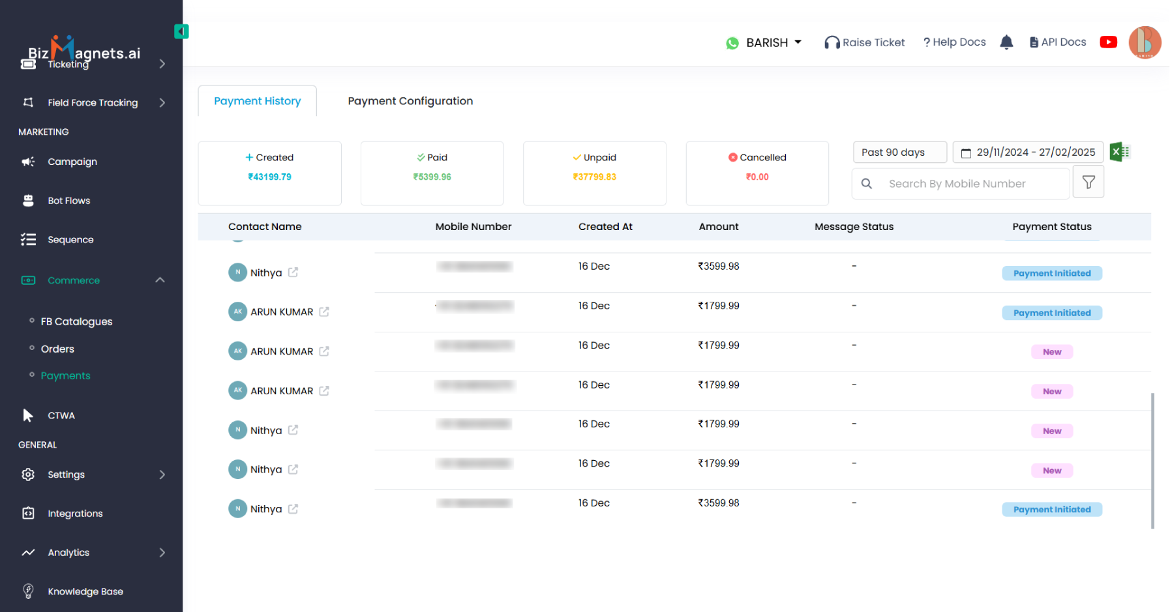Open Payments in sidebar
This screenshot has height=612, width=1170.
[65, 375]
